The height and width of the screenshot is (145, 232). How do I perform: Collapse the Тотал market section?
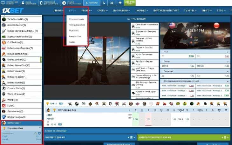pyautogui.click(x=227, y=61)
